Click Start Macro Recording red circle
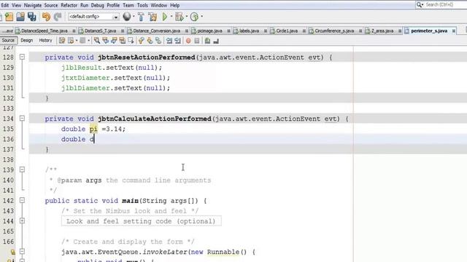Screen dimensions: 467x262 pos(188,41)
